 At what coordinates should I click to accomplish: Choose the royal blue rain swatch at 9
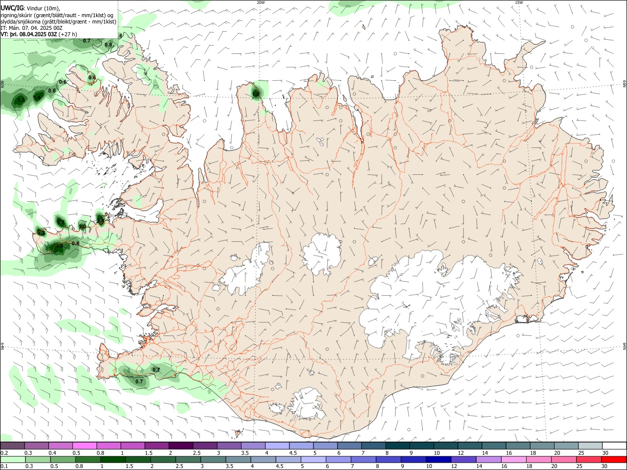[413, 459]
